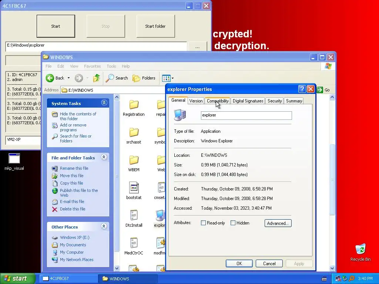Click the WINDOWS taskbar button
Image resolution: width=379 pixels, height=284 pixels.
click(x=128, y=279)
